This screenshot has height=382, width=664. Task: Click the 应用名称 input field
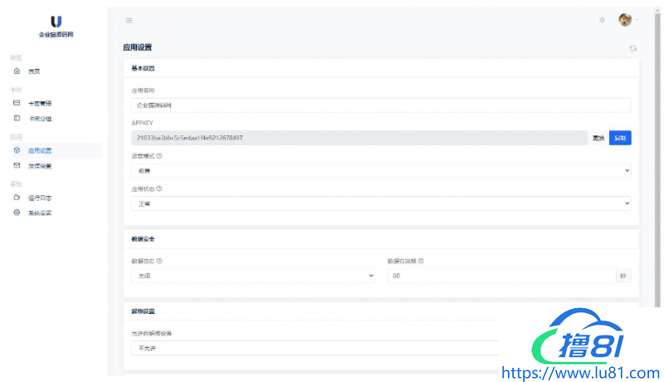click(x=381, y=105)
